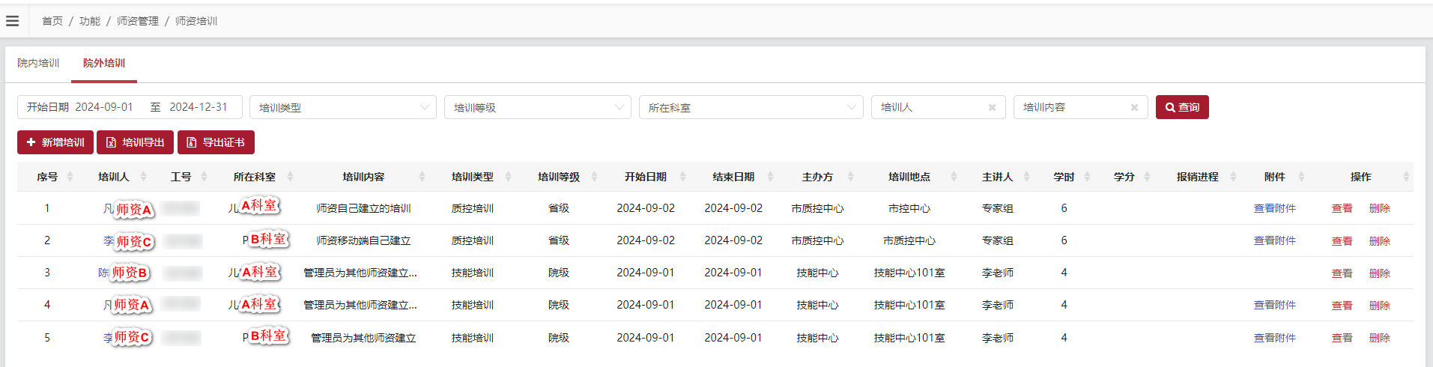The width and height of the screenshot is (1433, 367).
Task: Open 查看附件 for row 1
Action: click(x=1274, y=208)
